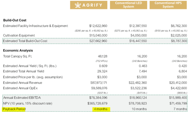Click the ($327/lb.) note
Screen dimensions: 188x114
pos(103,93)
